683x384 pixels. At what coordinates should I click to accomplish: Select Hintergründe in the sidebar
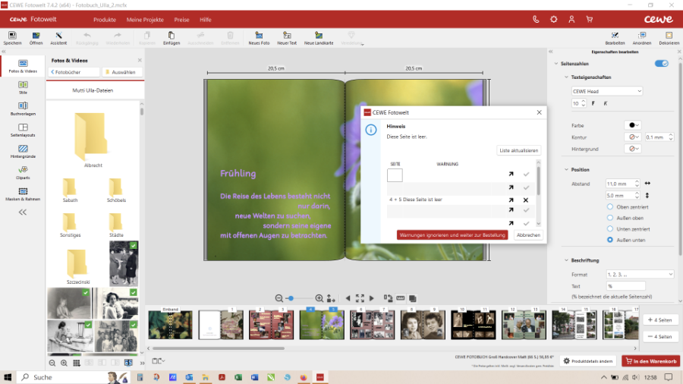pyautogui.click(x=23, y=150)
